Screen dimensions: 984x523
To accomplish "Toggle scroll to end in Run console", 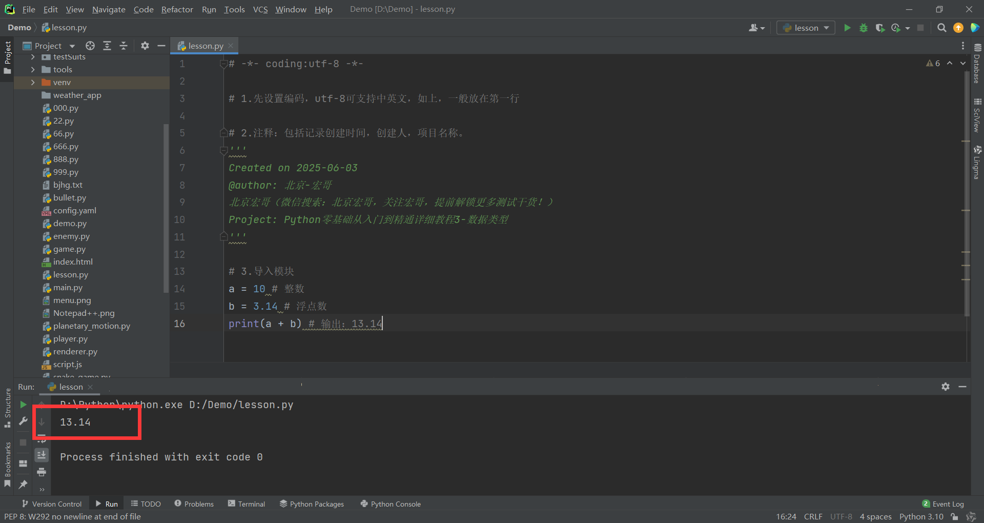I will [42, 455].
